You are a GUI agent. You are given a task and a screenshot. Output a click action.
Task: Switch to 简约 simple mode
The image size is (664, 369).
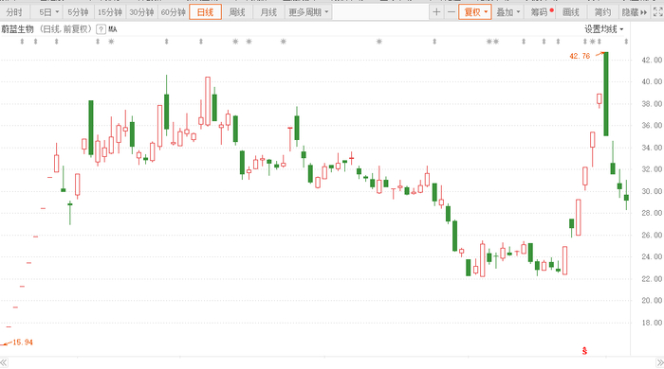click(x=602, y=12)
